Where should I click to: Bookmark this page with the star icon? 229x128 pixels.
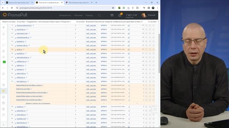(113, 8)
